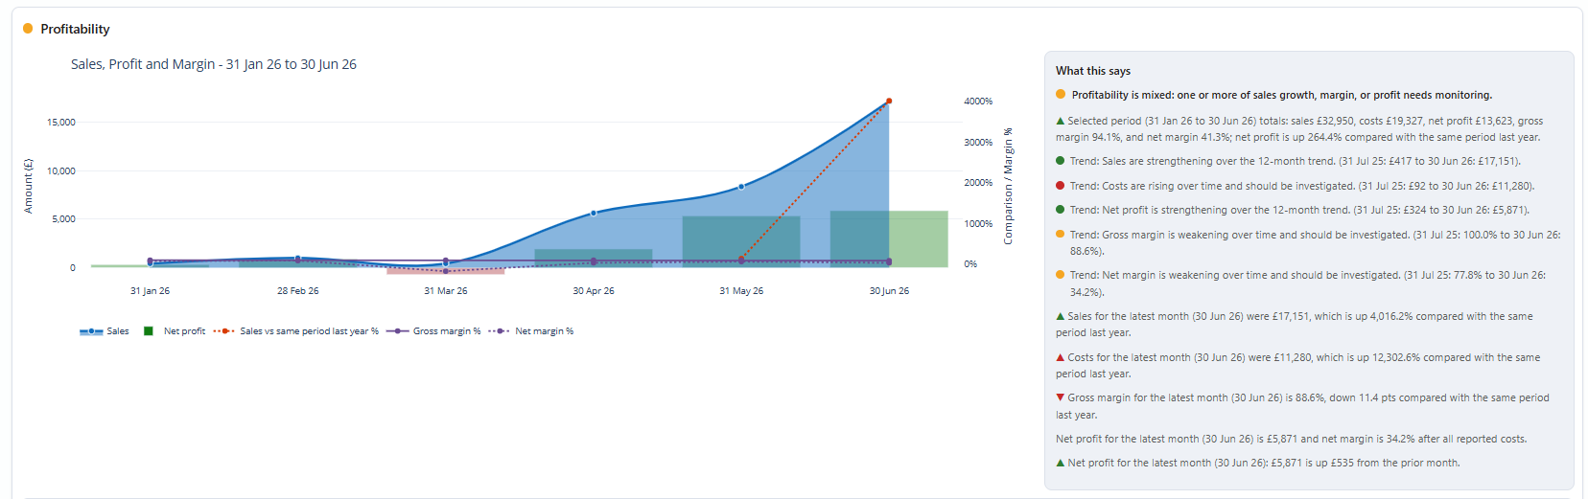Click the '3000%' right axis value
This screenshot has width=1588, height=499.
coord(978,142)
